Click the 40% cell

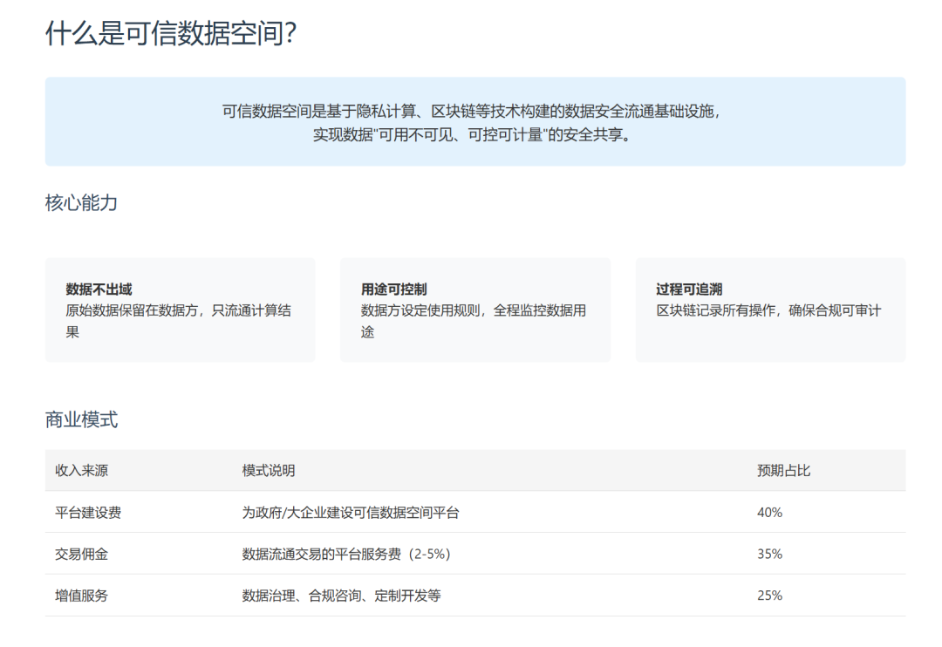point(769,513)
